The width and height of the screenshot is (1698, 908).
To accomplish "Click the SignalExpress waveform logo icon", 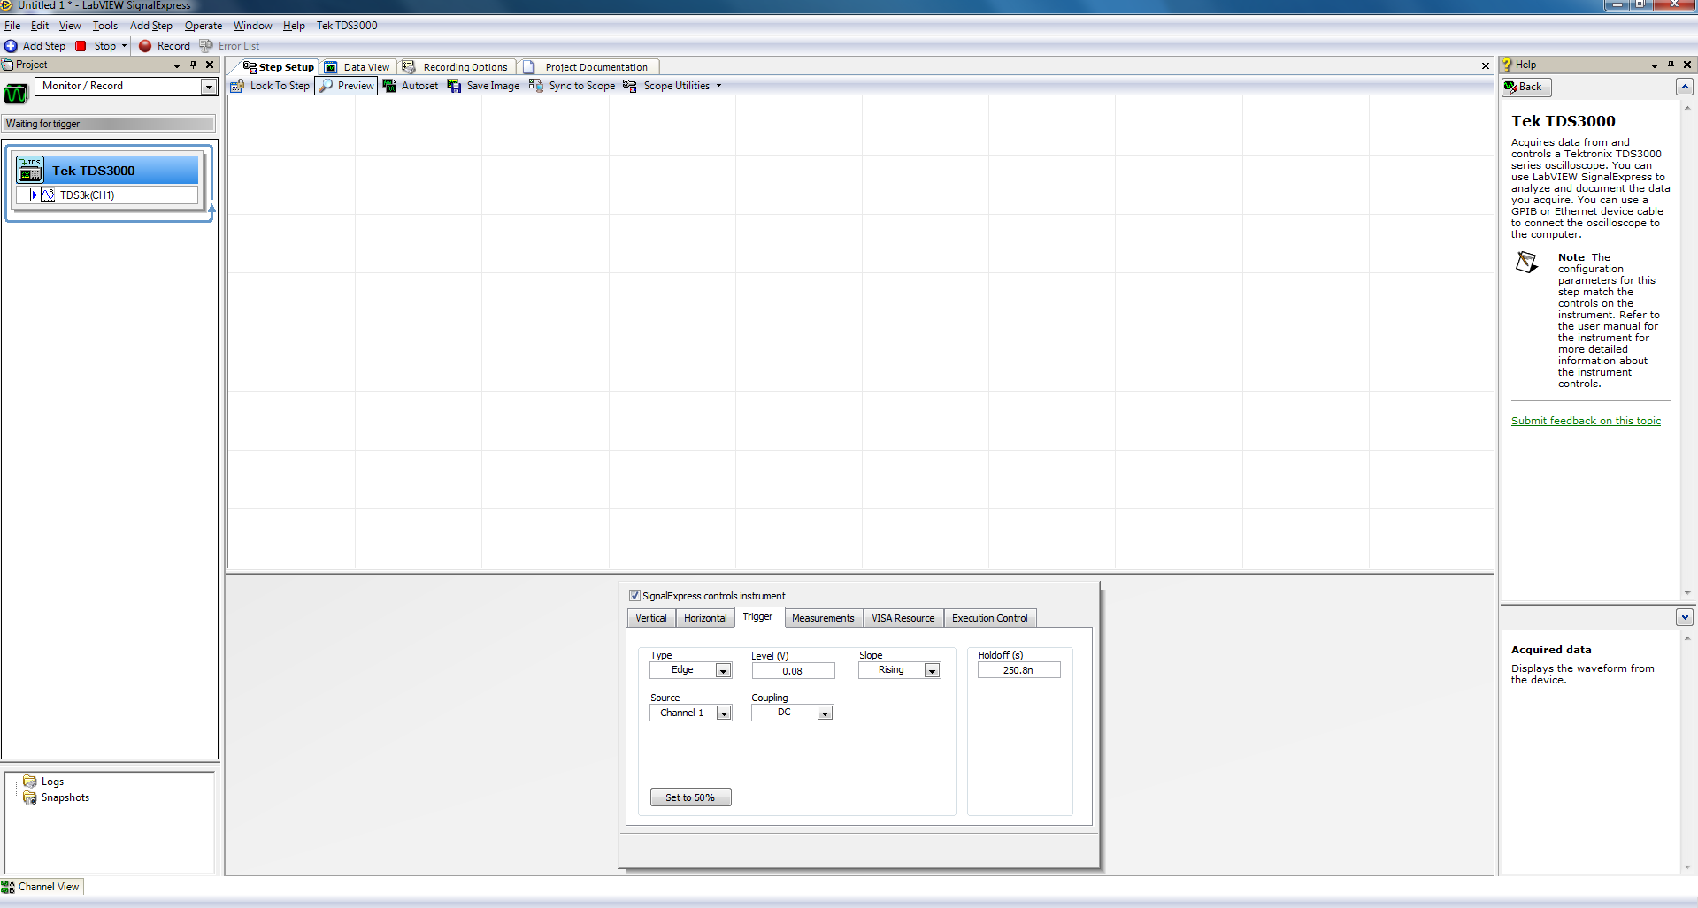I will pos(16,94).
